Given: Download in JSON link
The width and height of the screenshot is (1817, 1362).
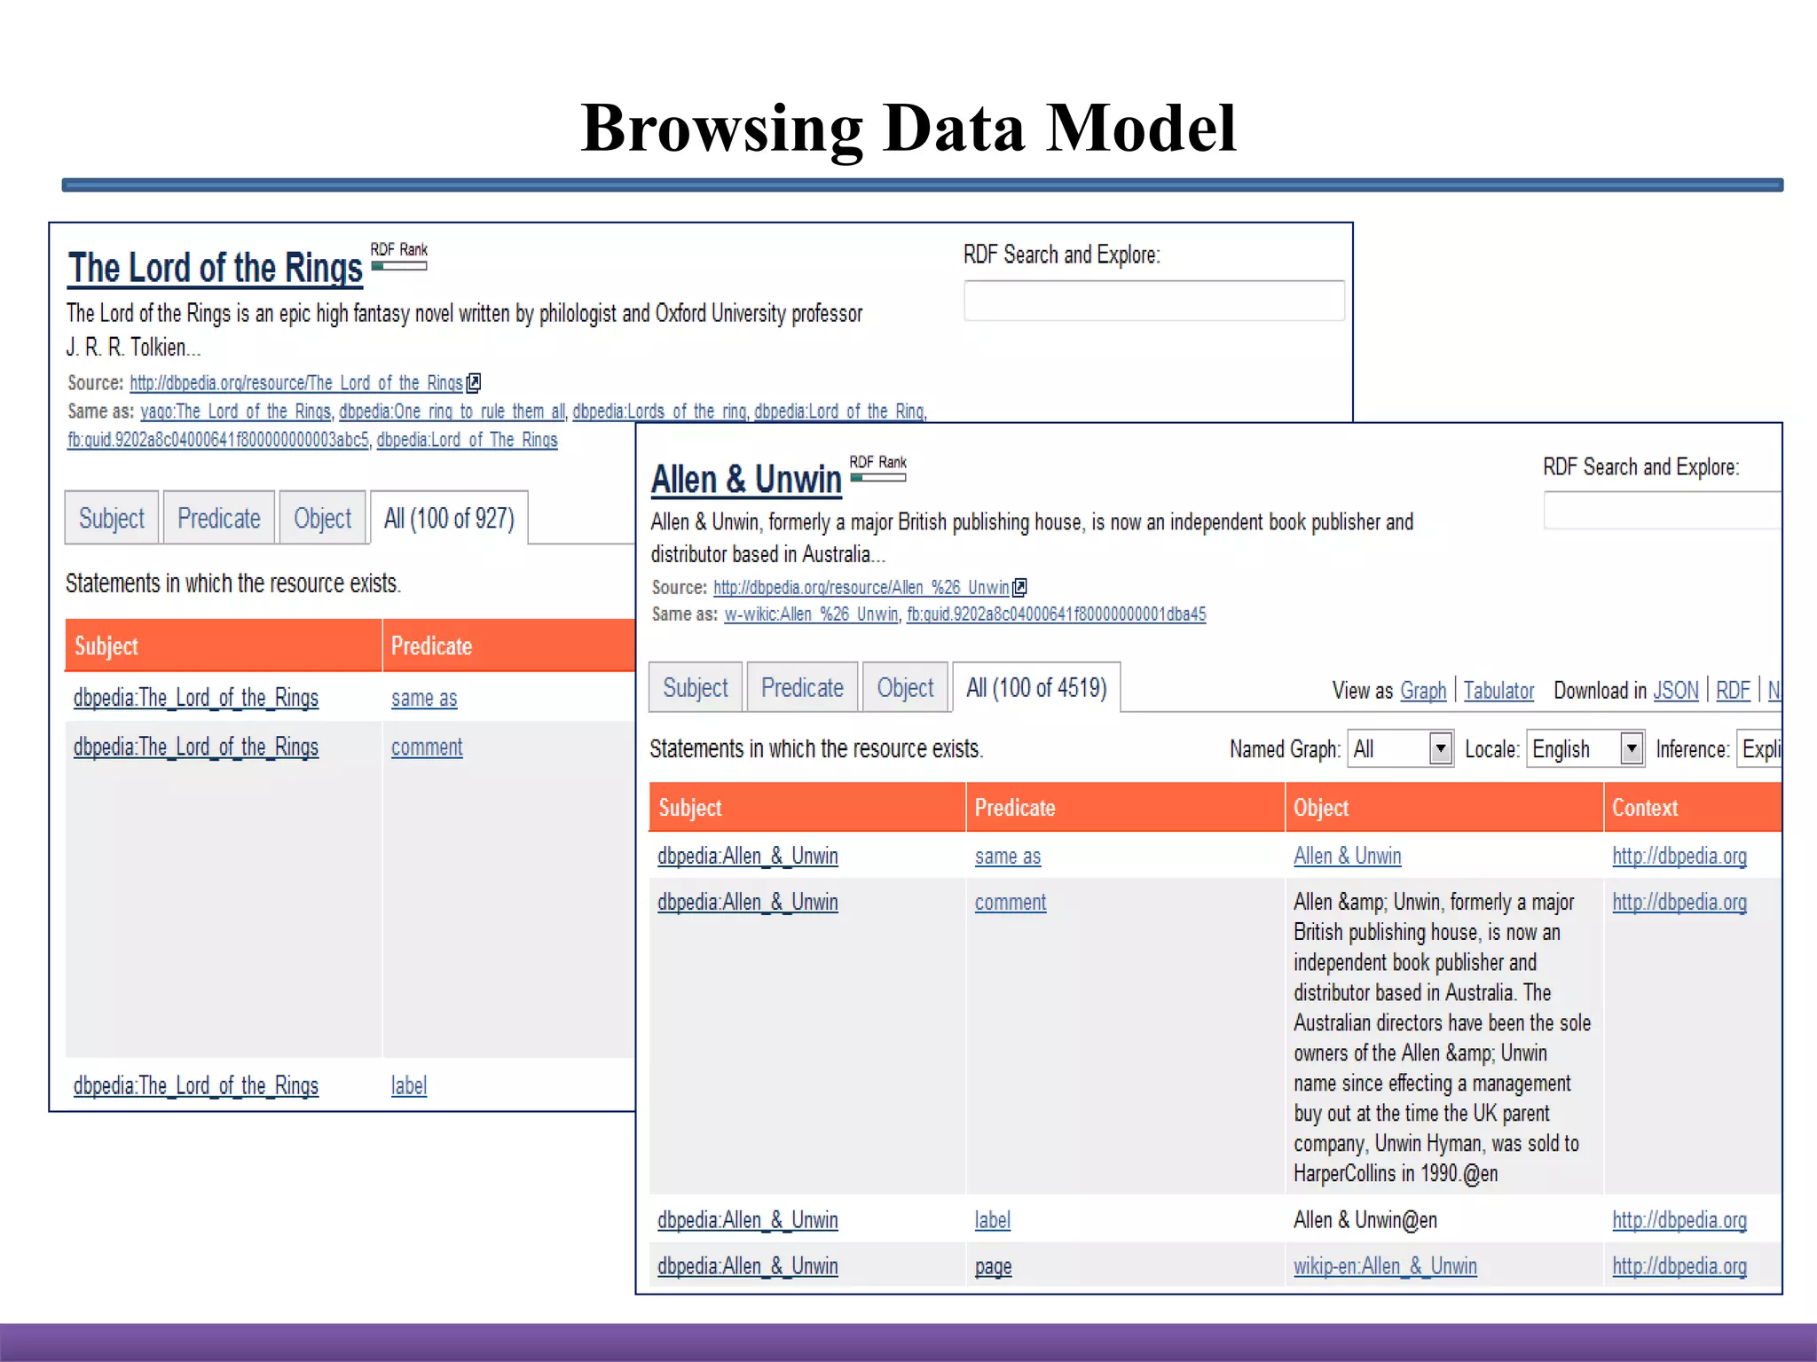Looking at the screenshot, I should pyautogui.click(x=1676, y=691).
